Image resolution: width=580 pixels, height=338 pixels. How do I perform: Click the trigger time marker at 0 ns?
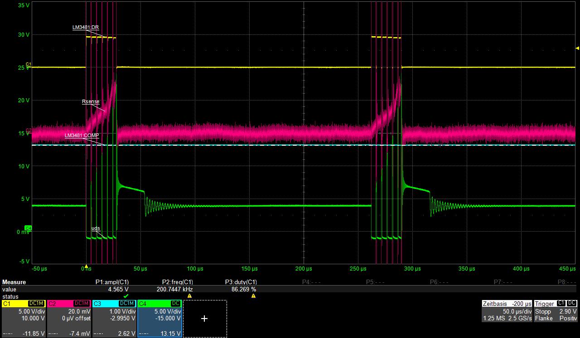[x=86, y=267]
